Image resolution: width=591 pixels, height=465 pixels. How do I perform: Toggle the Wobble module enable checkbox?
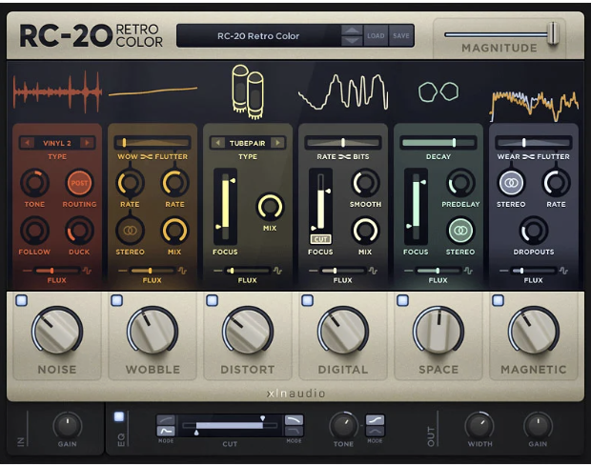click(x=117, y=300)
